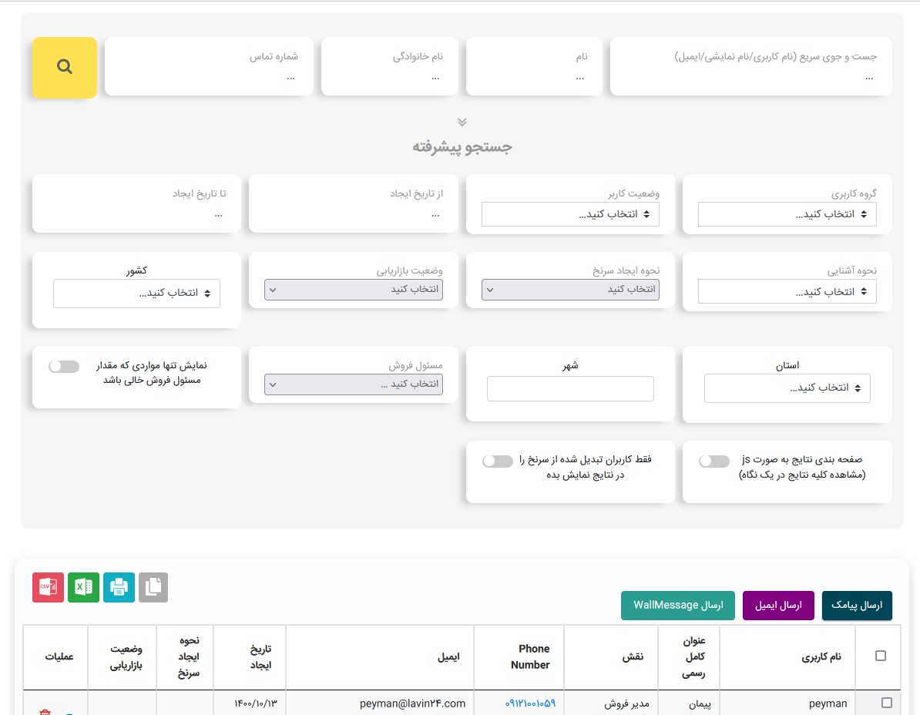Viewport: 920px width, 715px height.
Task: Open the peyman phone number link
Action: (x=530, y=703)
